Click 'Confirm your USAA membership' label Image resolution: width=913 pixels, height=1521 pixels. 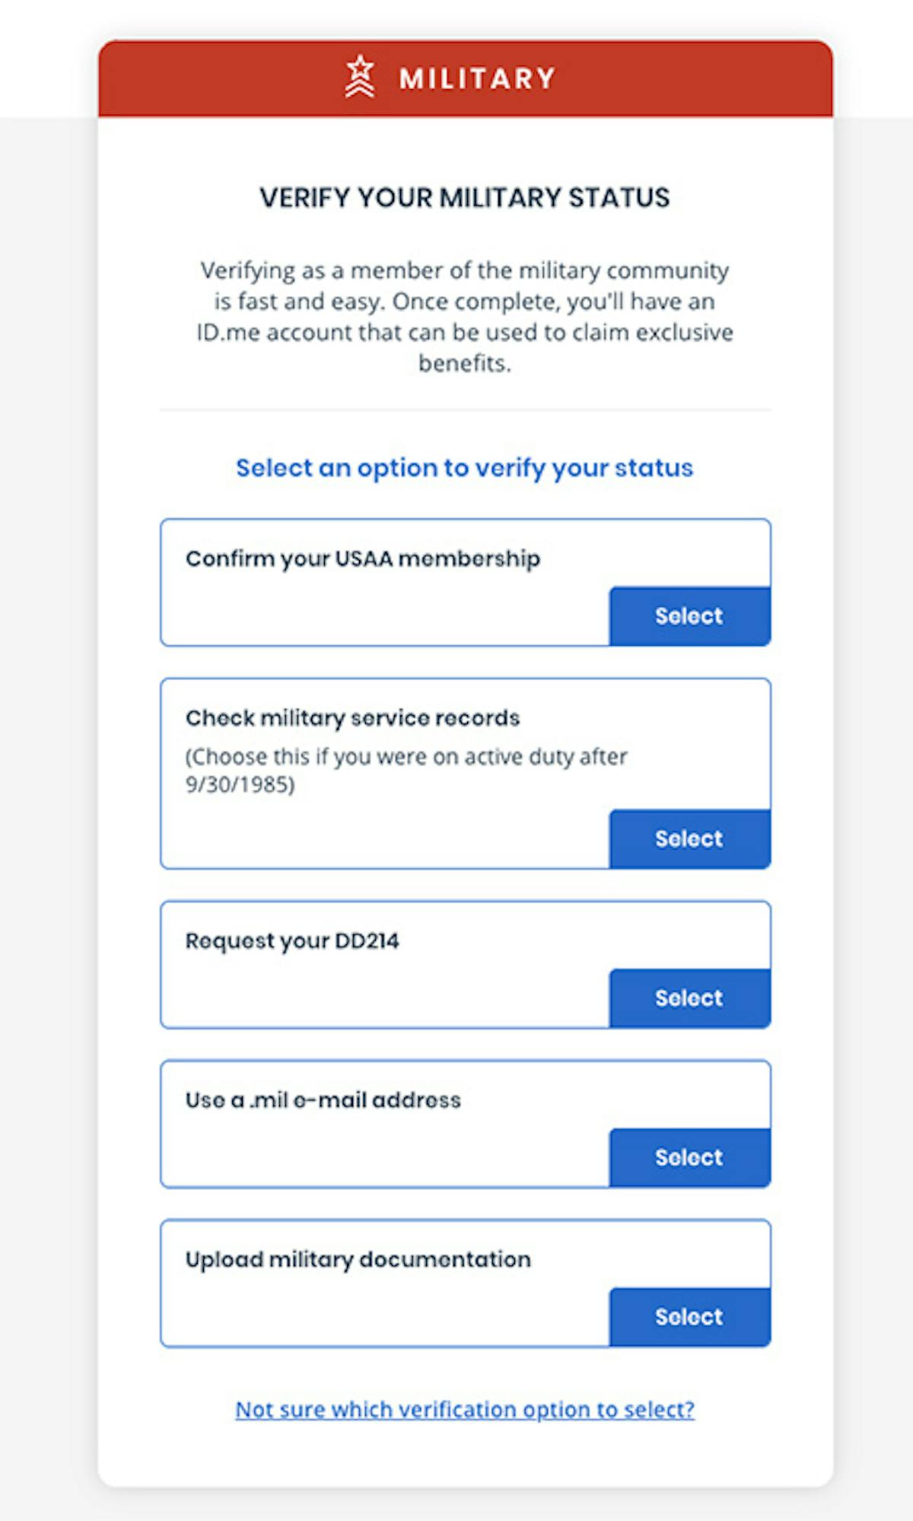pos(363,558)
